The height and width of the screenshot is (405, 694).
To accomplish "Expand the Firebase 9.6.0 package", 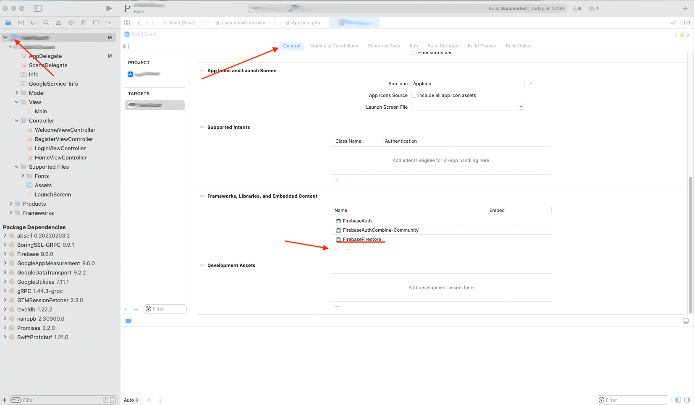I will pos(5,254).
